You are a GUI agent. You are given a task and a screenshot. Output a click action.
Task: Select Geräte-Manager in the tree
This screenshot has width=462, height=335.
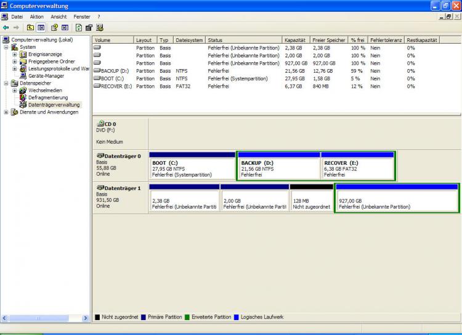pyautogui.click(x=46, y=76)
